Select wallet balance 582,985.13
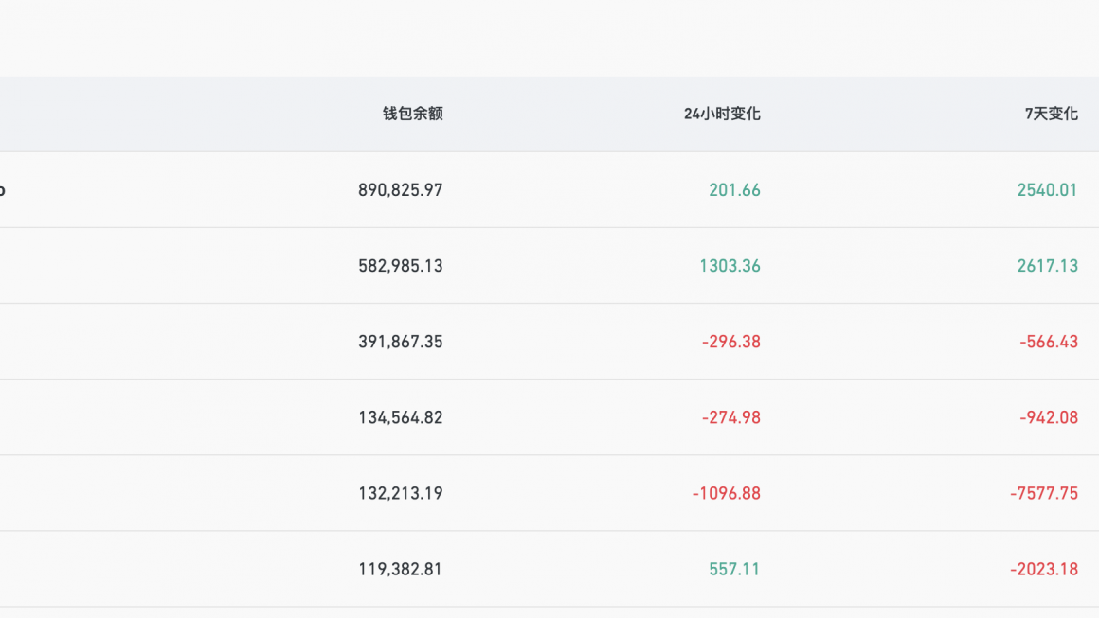Viewport: 1099px width, 618px height. click(x=400, y=266)
